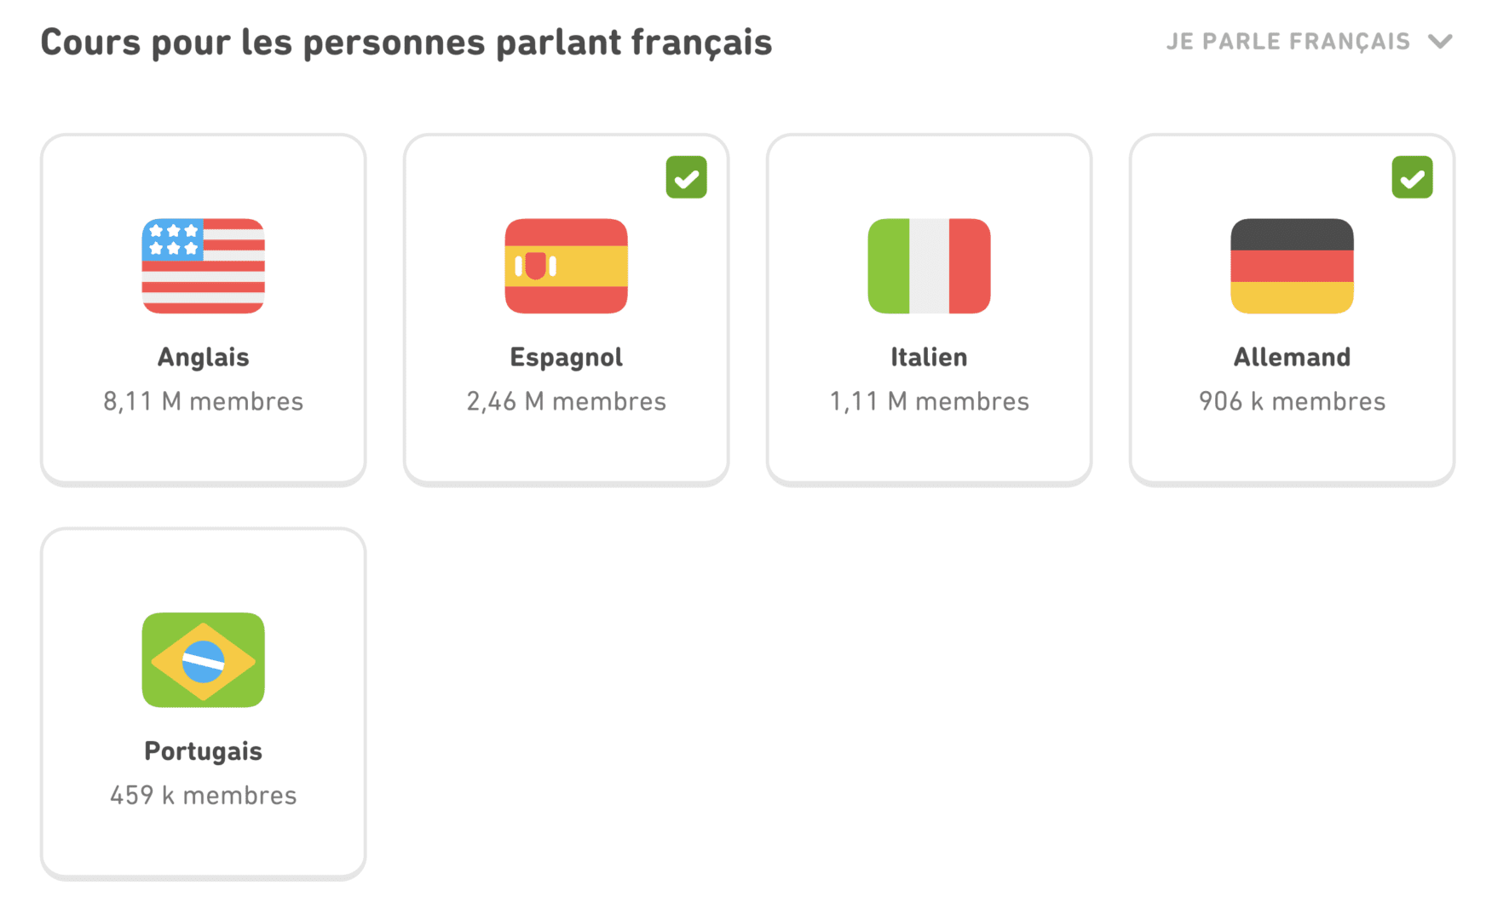Open the Portugais course title
This screenshot has height=920, width=1486.
pyautogui.click(x=203, y=751)
